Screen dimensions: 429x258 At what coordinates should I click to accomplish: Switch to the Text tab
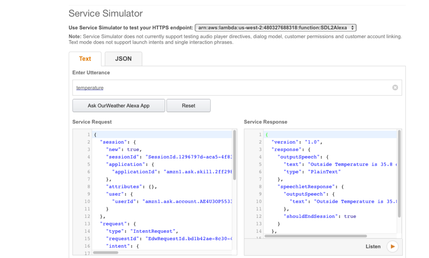point(85,59)
